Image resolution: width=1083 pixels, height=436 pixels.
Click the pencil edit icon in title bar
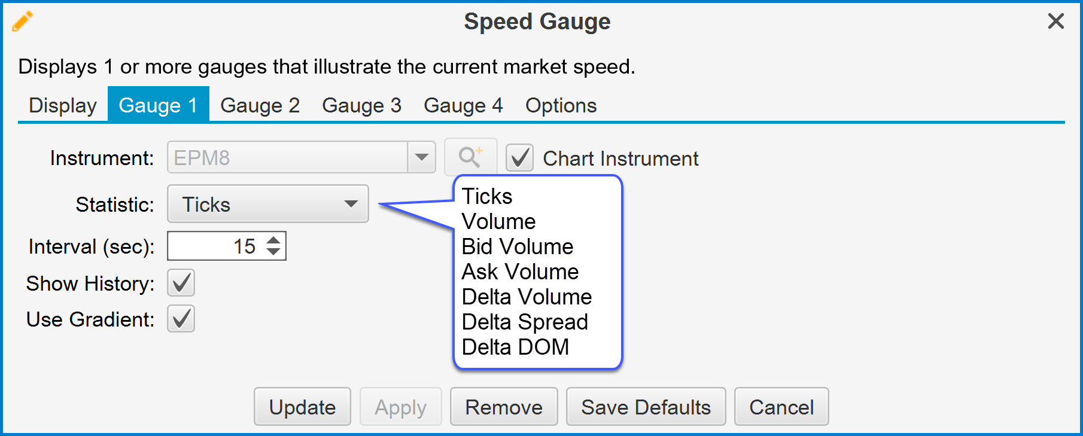click(x=22, y=22)
